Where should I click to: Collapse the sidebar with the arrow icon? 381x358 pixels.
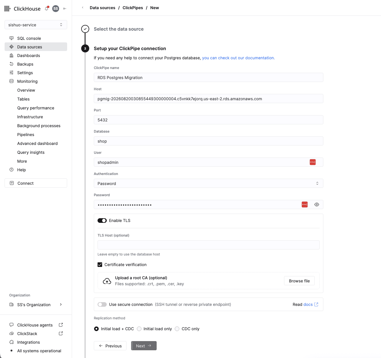tap(65, 9)
